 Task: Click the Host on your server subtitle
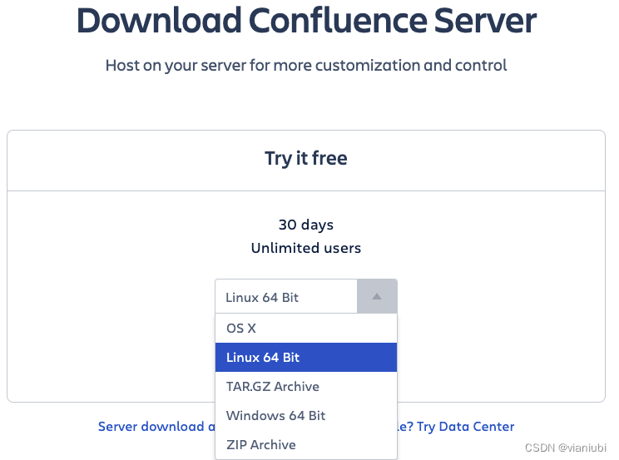click(x=306, y=66)
